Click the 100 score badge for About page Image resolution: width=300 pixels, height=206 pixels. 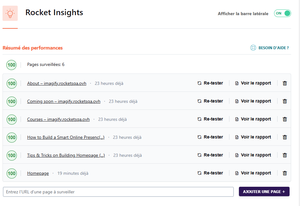tap(12, 84)
